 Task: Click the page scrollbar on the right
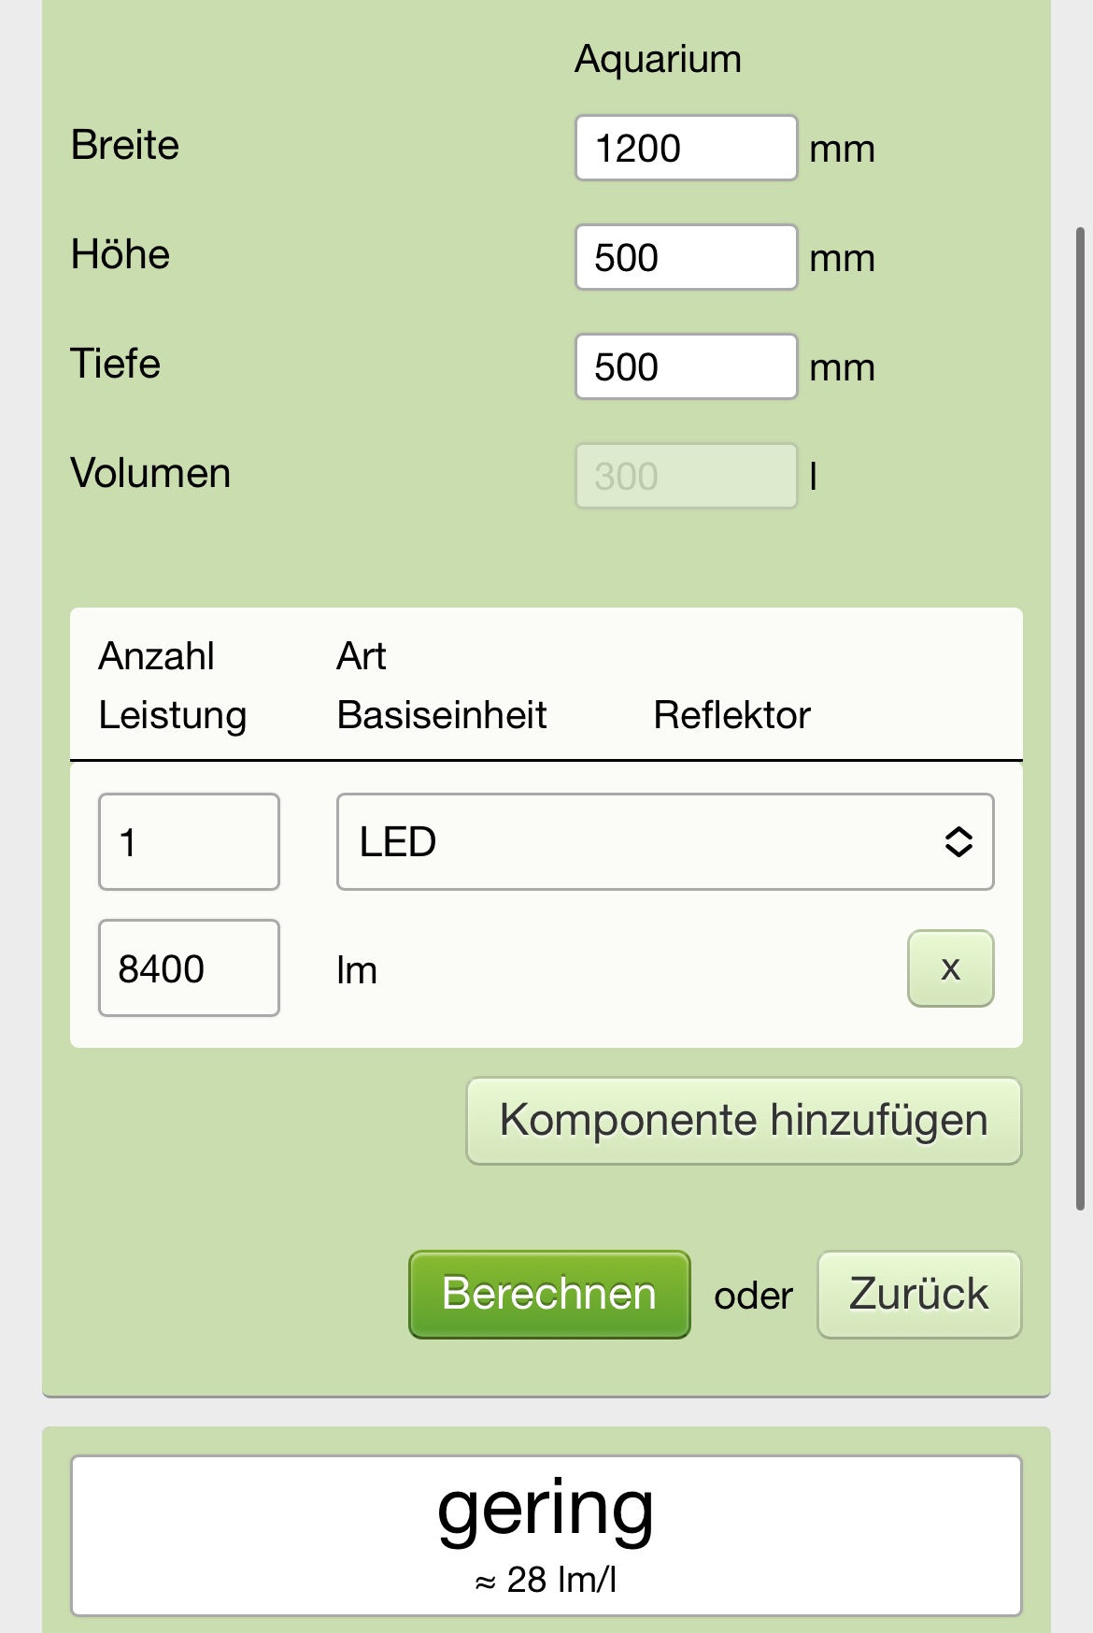click(1081, 718)
